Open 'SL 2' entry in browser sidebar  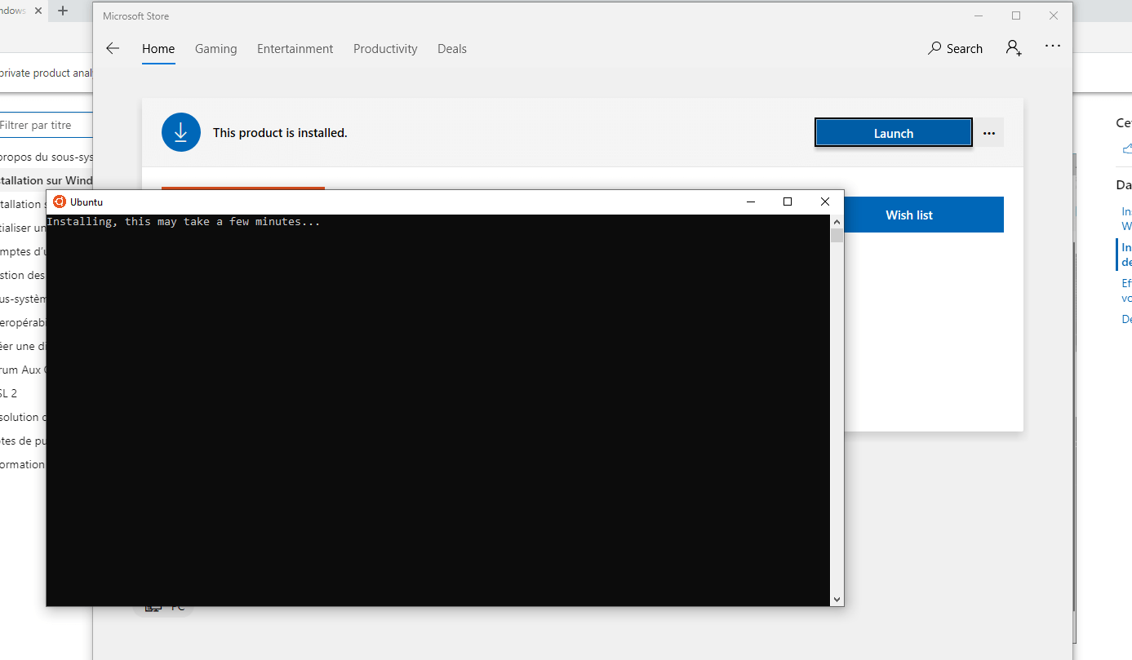coord(8,393)
